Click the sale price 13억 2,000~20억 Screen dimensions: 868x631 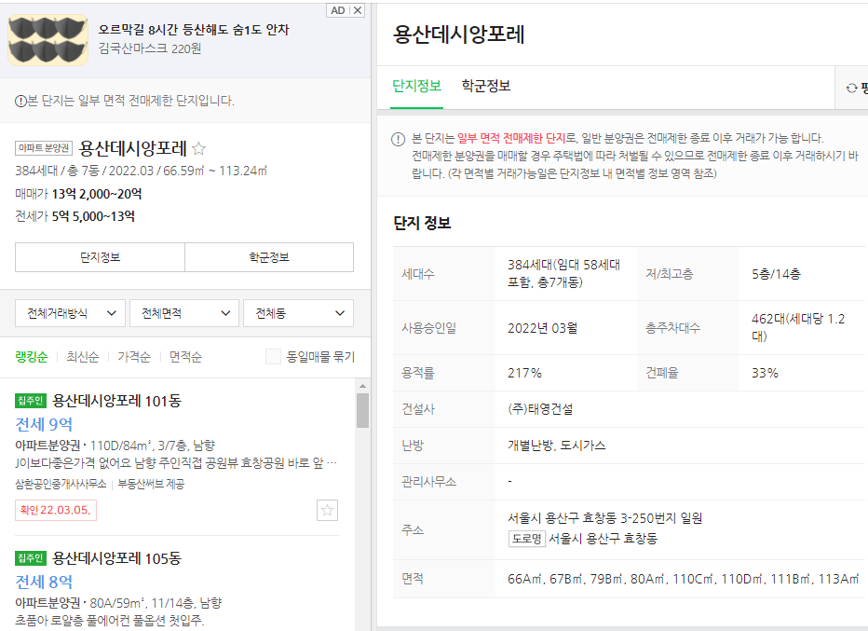pos(97,194)
